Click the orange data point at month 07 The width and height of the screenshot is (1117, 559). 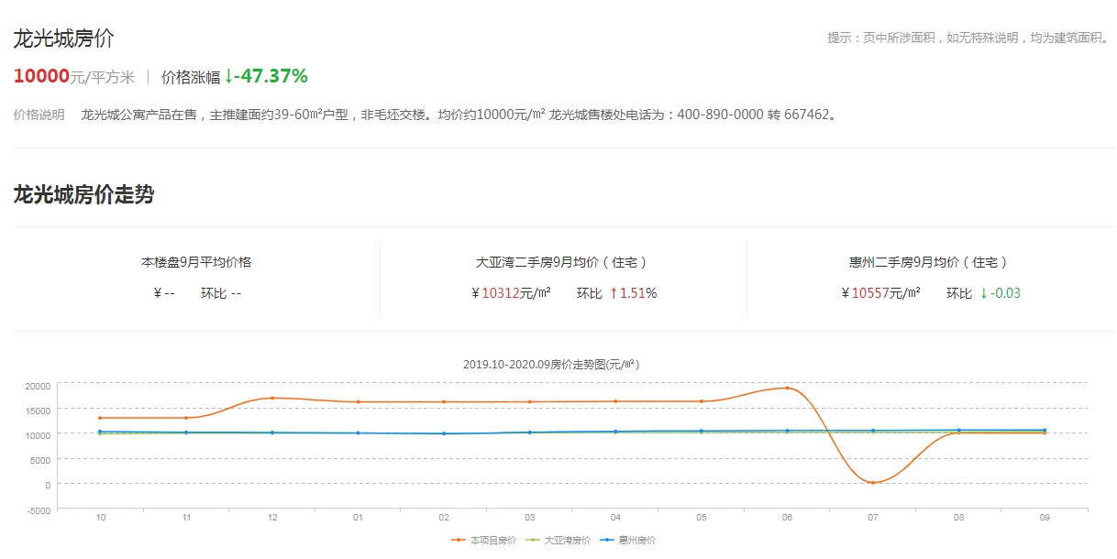pos(872,483)
